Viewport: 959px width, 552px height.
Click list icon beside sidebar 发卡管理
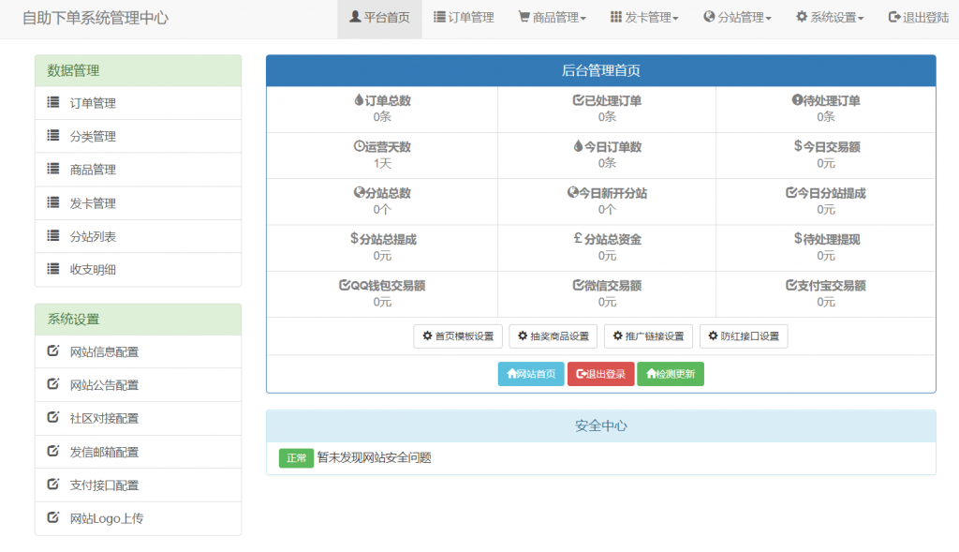(53, 202)
